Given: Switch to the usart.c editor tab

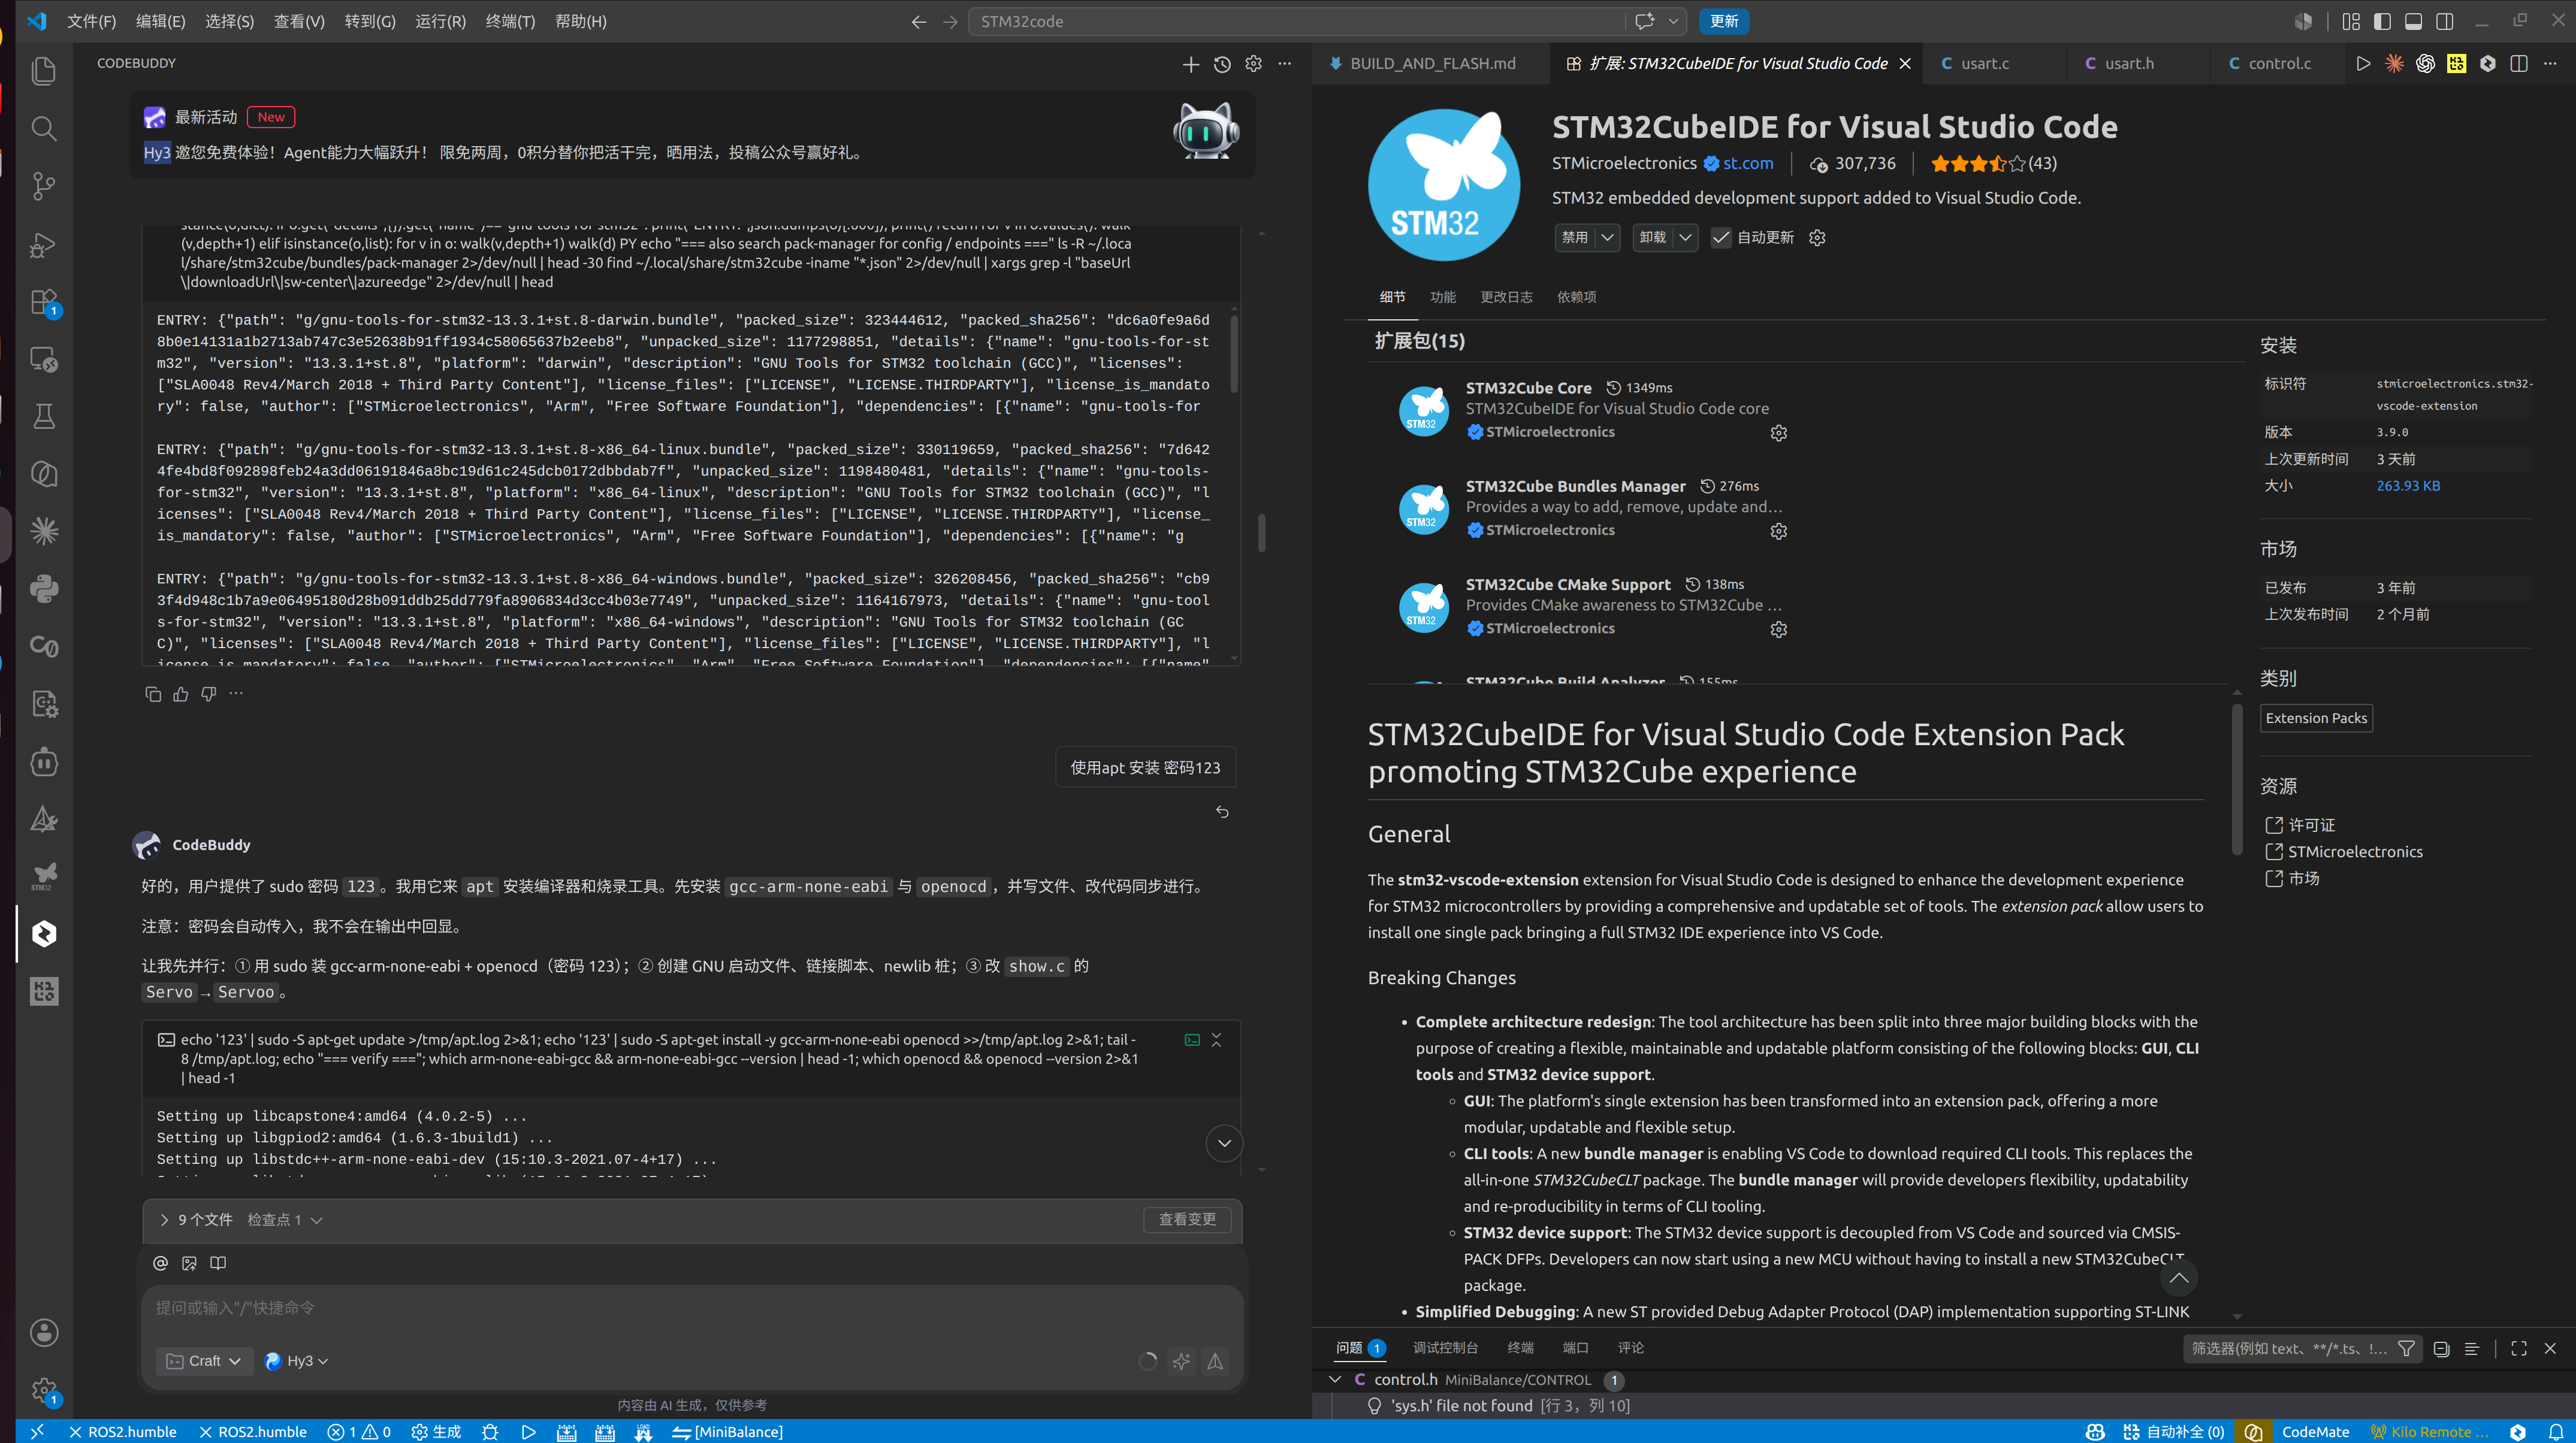Looking at the screenshot, I should (1985, 64).
